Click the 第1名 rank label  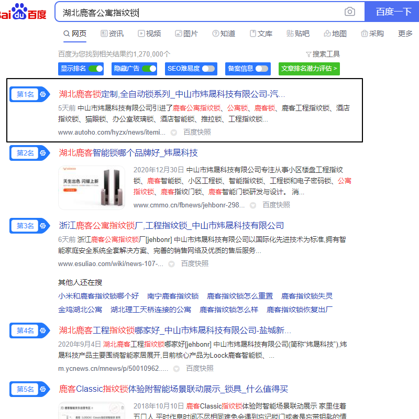click(x=25, y=94)
